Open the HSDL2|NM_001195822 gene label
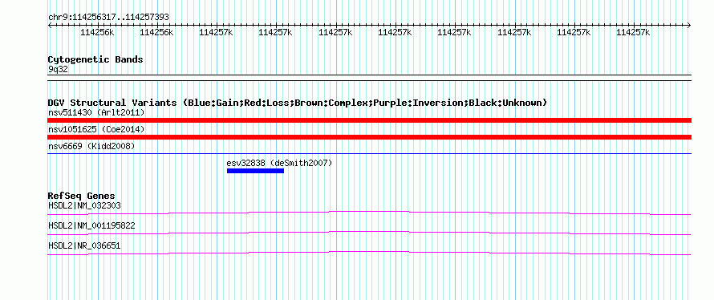This screenshot has height=300, width=714. 91,225
